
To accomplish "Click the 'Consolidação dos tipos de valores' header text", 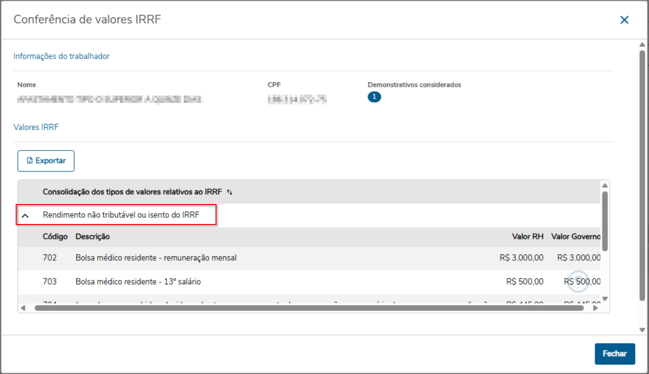I will (x=132, y=192).
